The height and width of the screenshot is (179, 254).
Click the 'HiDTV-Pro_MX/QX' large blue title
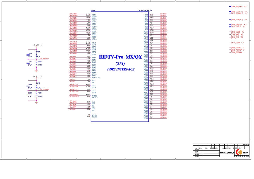120,57
